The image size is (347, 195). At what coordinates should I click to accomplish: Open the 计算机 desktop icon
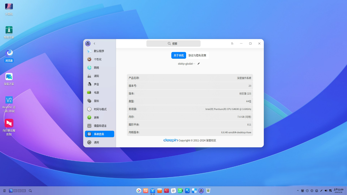click(9, 9)
